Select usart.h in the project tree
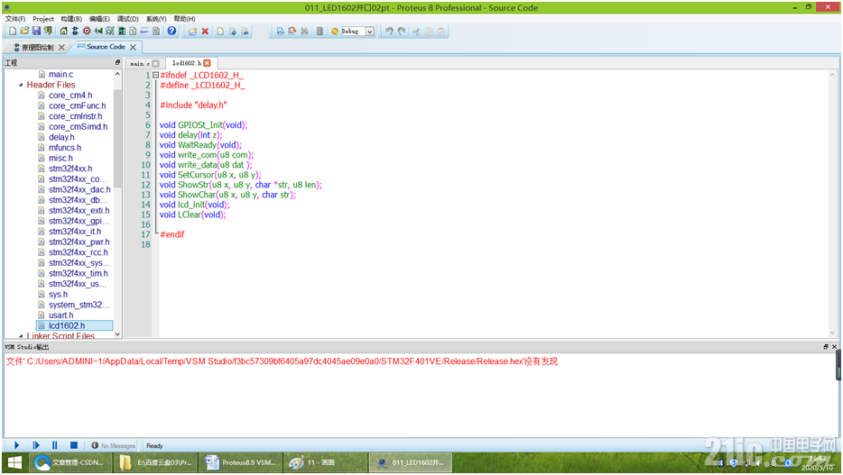 (x=60, y=315)
